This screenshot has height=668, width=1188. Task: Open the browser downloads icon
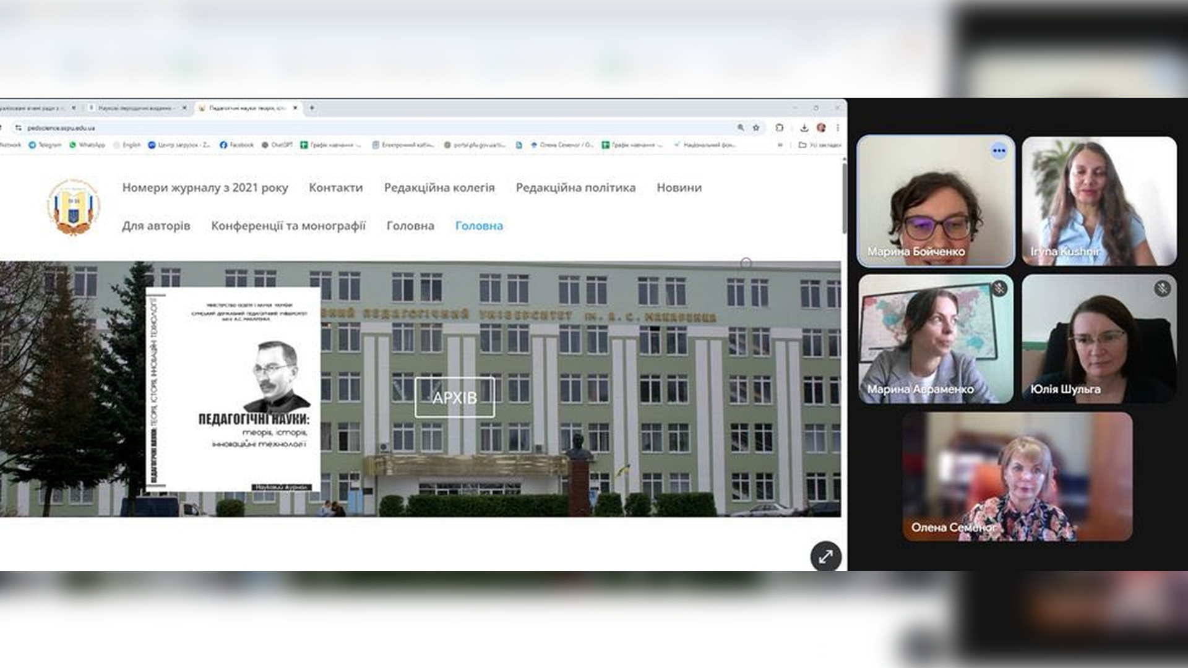(x=804, y=127)
